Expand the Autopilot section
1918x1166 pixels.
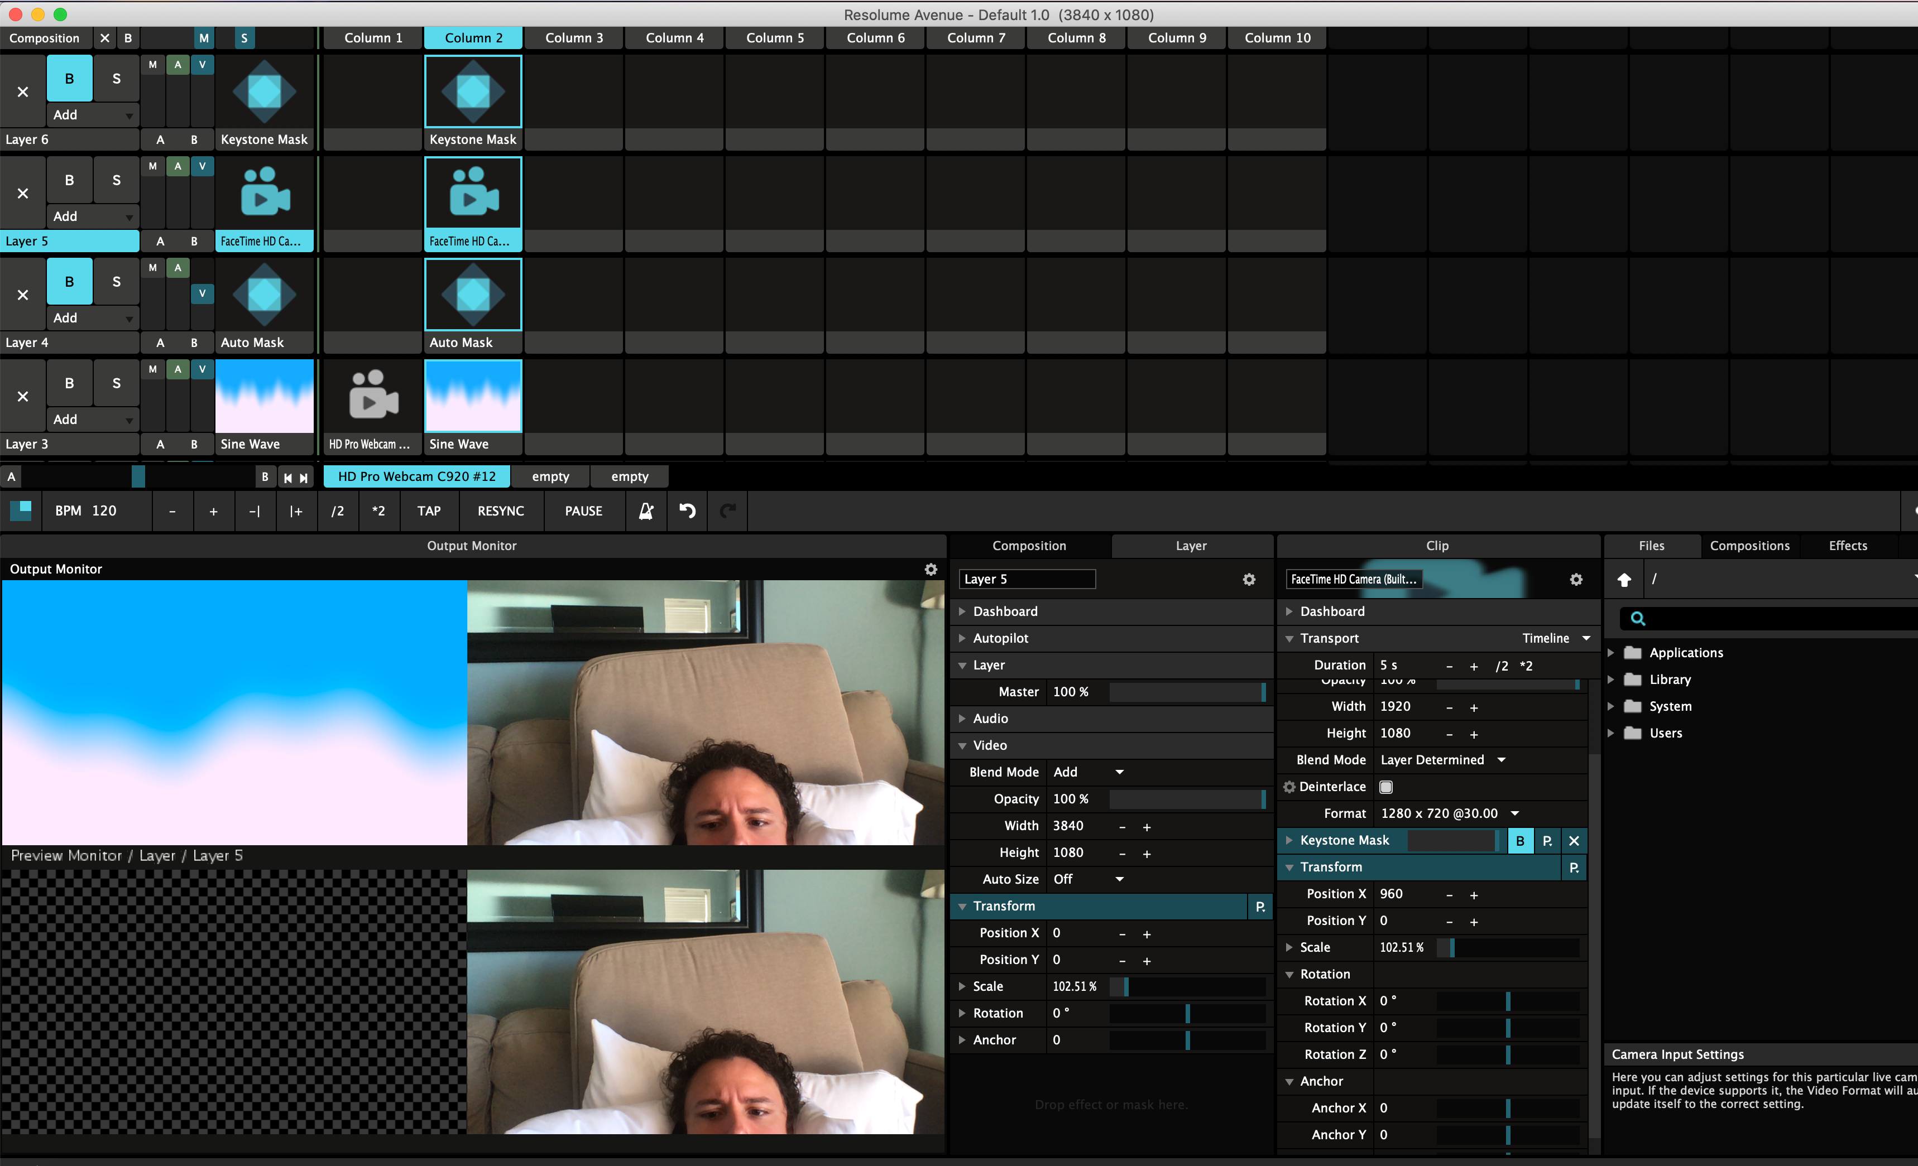[x=1000, y=638]
